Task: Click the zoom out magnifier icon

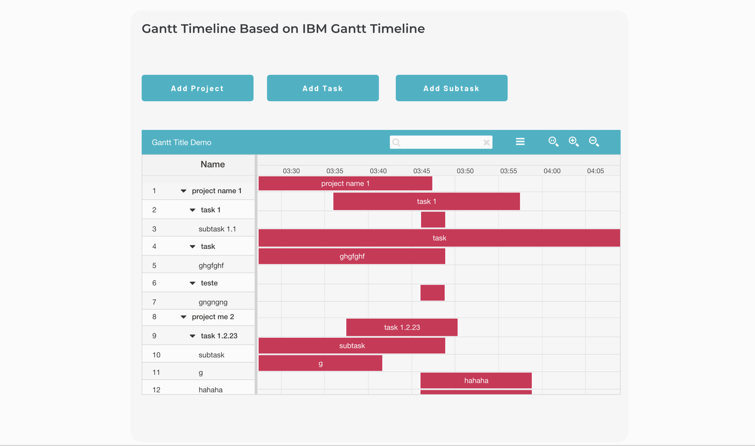Action: 594,142
